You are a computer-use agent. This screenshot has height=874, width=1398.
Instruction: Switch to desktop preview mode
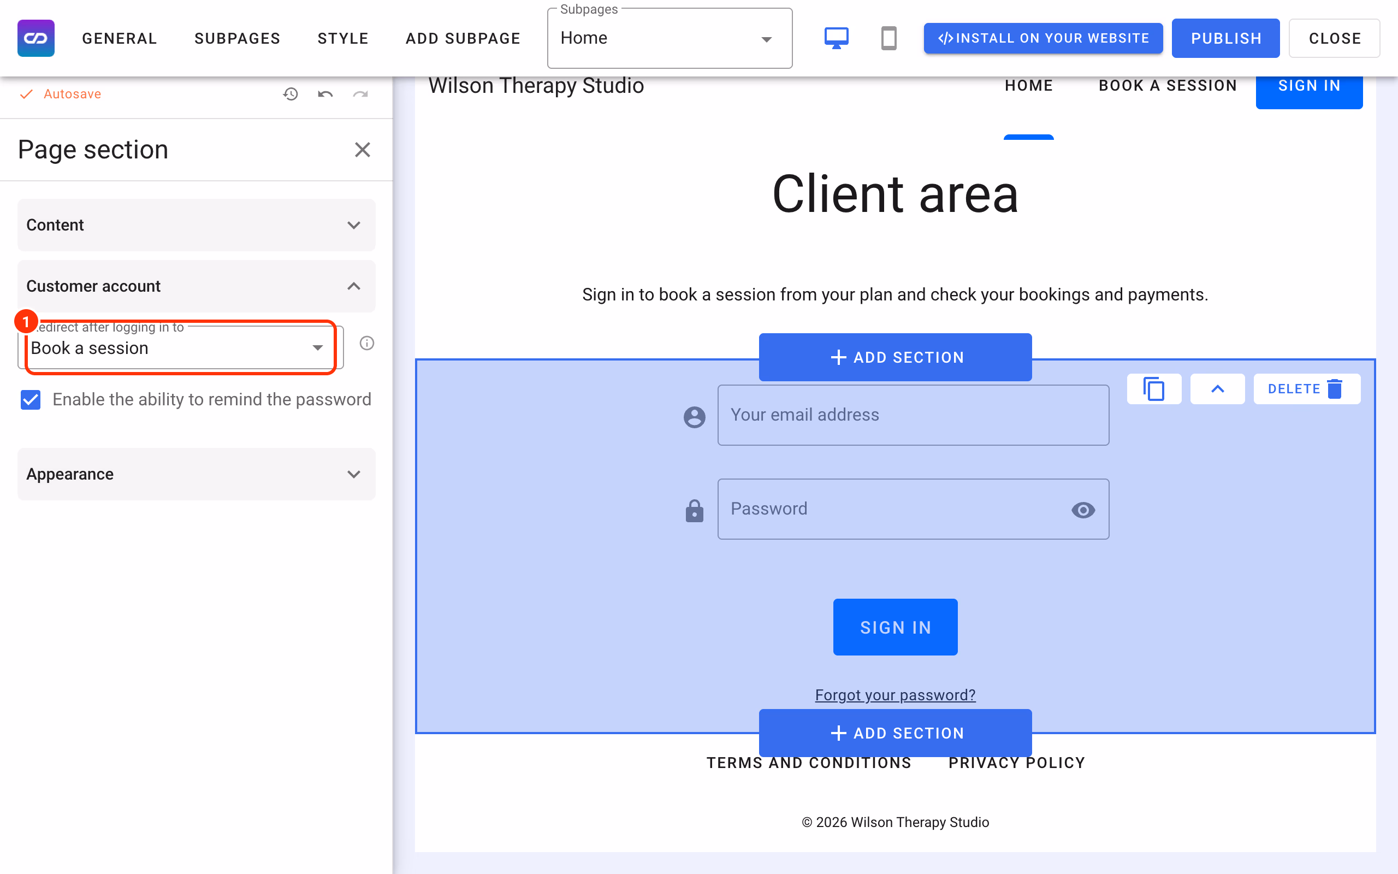click(x=836, y=38)
